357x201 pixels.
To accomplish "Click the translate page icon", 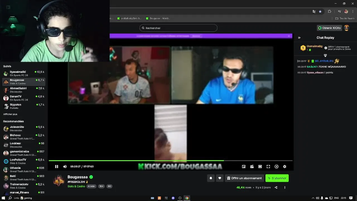I will [x=314, y=11].
